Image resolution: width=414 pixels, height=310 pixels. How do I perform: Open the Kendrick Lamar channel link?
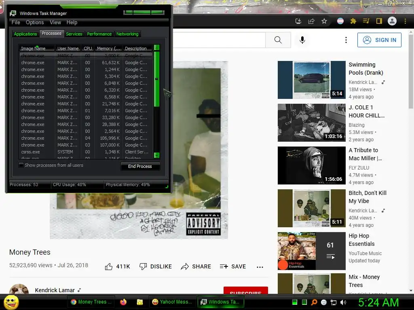(55, 290)
